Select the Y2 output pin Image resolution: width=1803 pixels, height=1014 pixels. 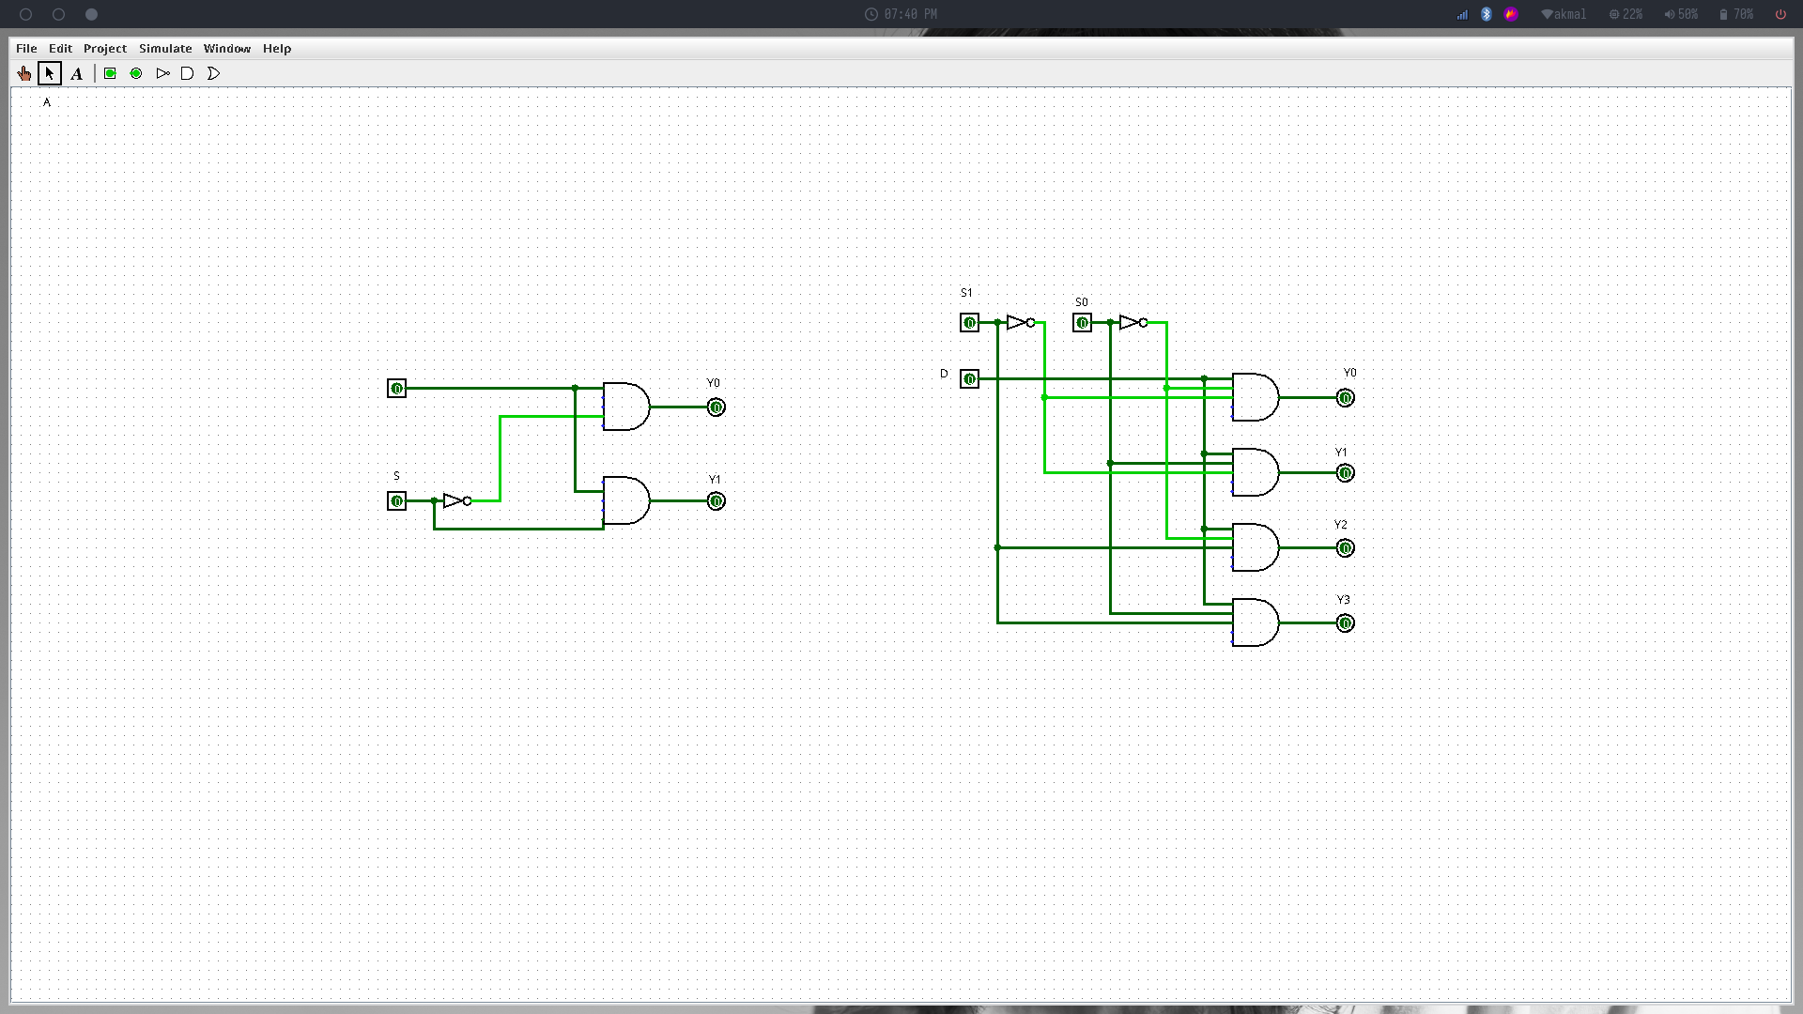(x=1345, y=547)
